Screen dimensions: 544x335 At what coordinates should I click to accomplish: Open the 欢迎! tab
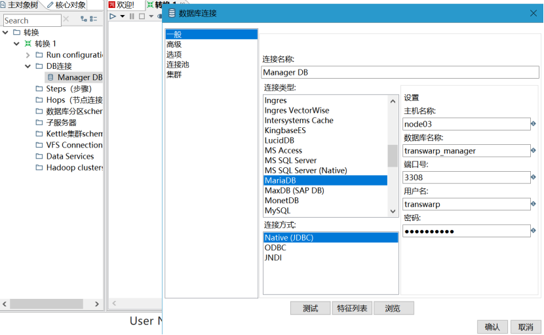(x=122, y=5)
